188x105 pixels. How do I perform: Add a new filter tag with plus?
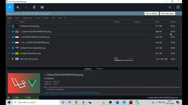tap(65, 18)
